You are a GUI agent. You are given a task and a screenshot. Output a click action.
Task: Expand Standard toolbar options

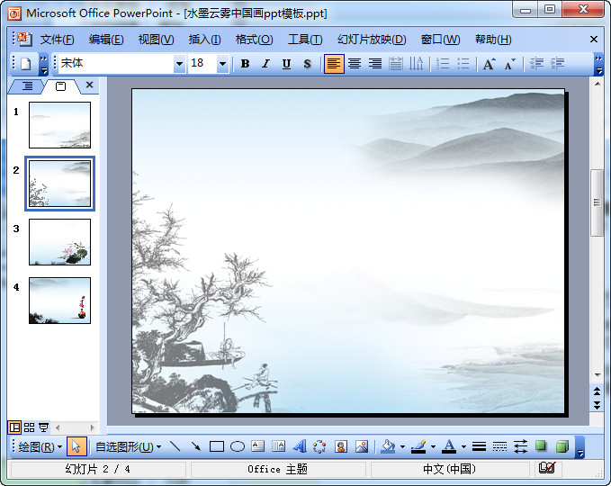43,64
